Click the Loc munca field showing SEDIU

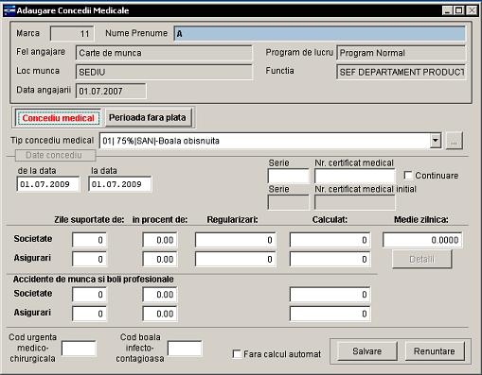164,72
